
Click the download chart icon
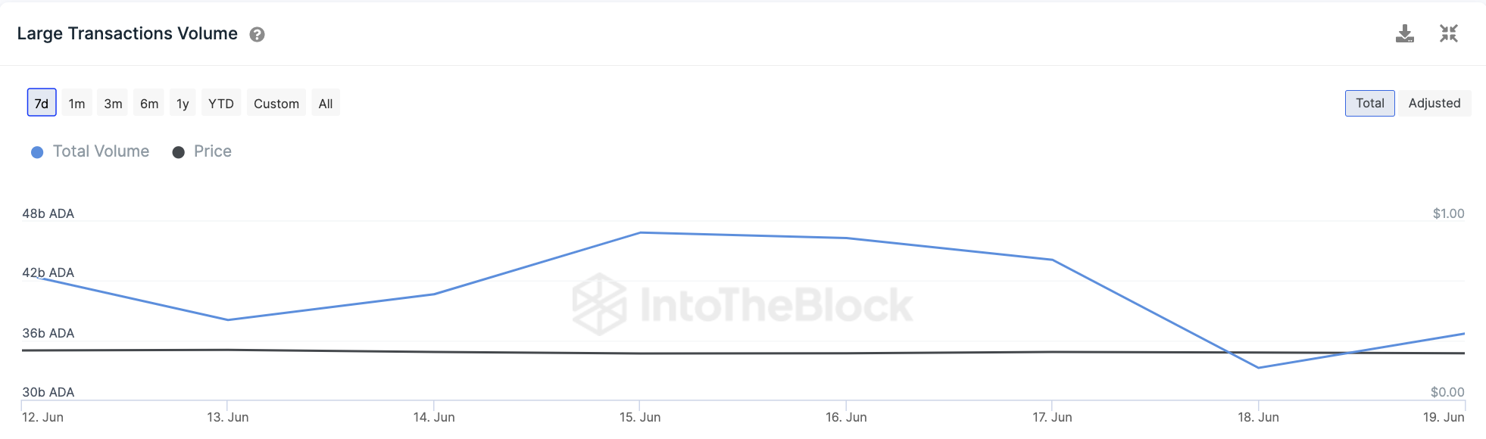pyautogui.click(x=1404, y=34)
